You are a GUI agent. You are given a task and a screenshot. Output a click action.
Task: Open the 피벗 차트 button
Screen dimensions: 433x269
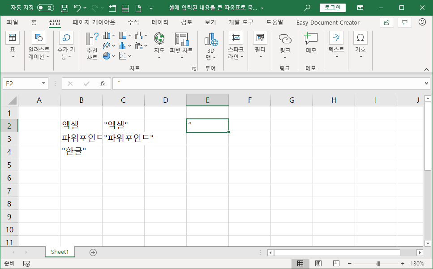click(x=181, y=46)
